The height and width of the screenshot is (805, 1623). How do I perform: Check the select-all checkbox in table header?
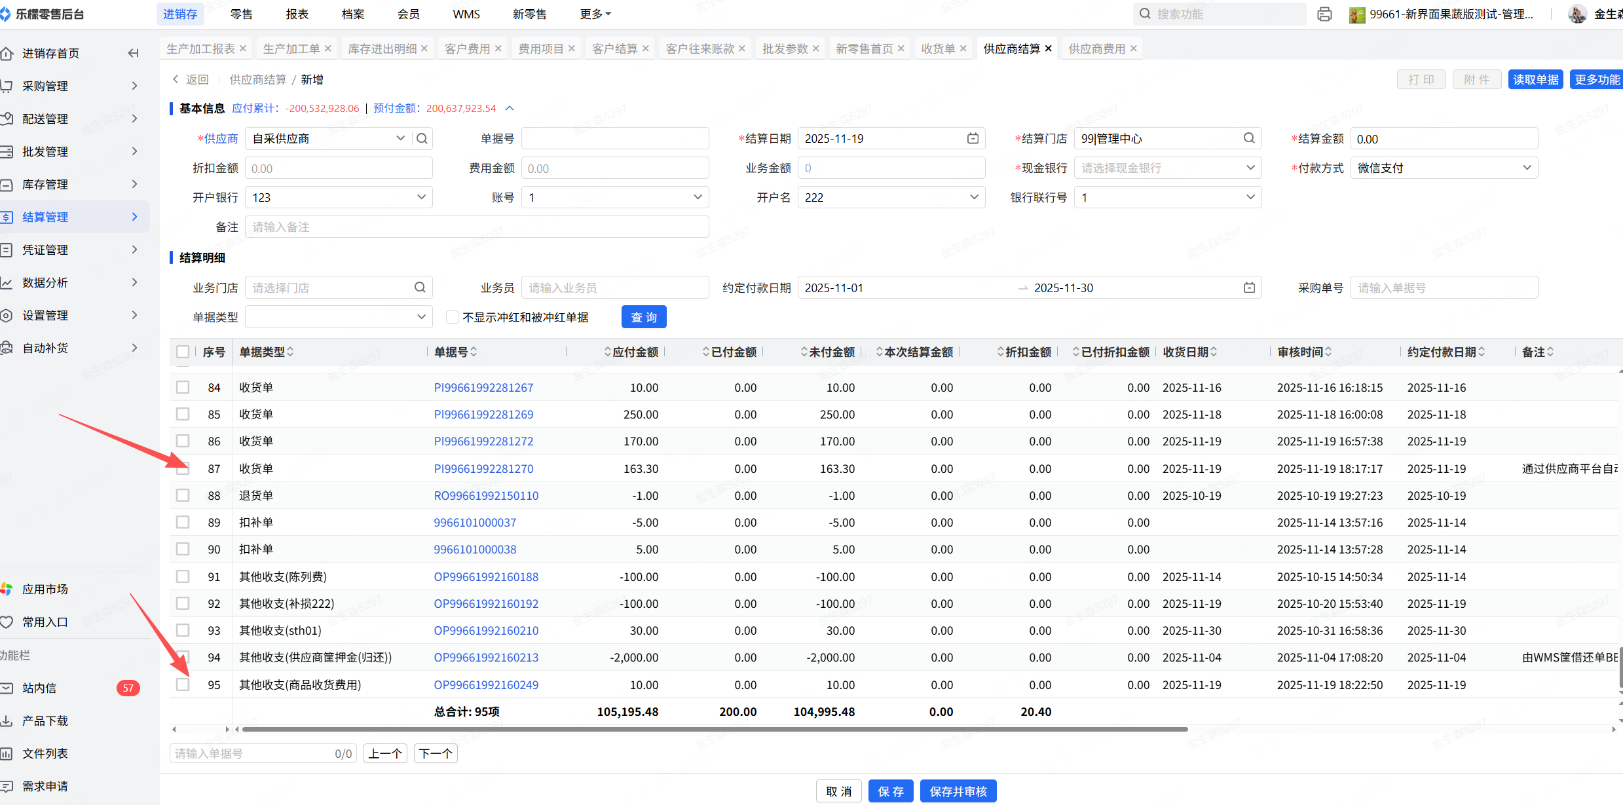[183, 352]
